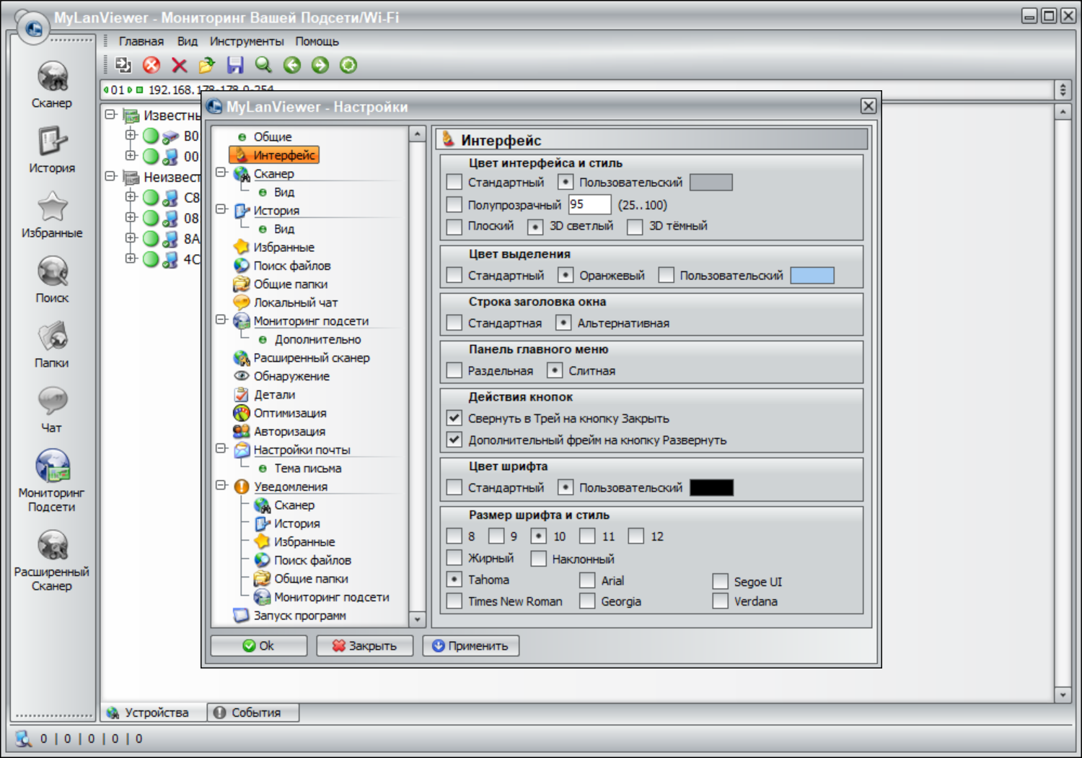Screen dimensions: 1082x758
Task: Select Обнаружение eye item in settings tree
Action: point(291,376)
